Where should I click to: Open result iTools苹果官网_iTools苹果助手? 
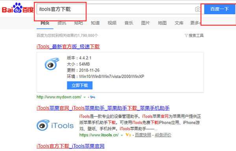[103, 108]
